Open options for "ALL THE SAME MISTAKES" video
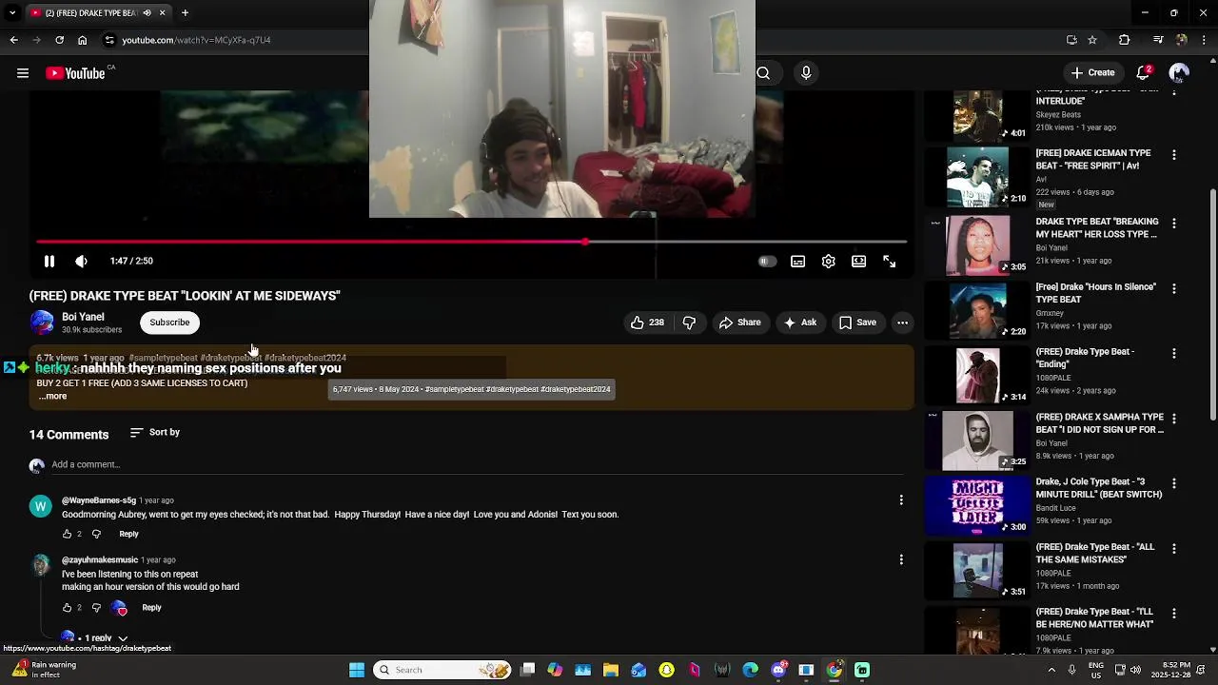Image resolution: width=1218 pixels, height=685 pixels. click(1173, 549)
